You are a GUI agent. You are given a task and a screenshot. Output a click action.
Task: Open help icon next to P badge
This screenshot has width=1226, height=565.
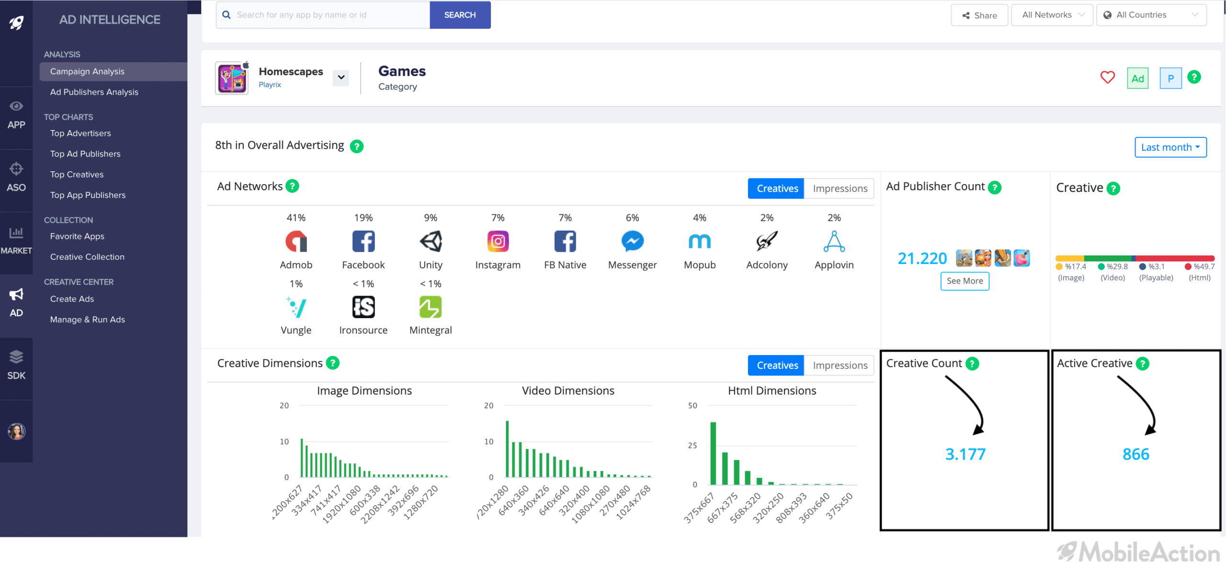click(1194, 77)
